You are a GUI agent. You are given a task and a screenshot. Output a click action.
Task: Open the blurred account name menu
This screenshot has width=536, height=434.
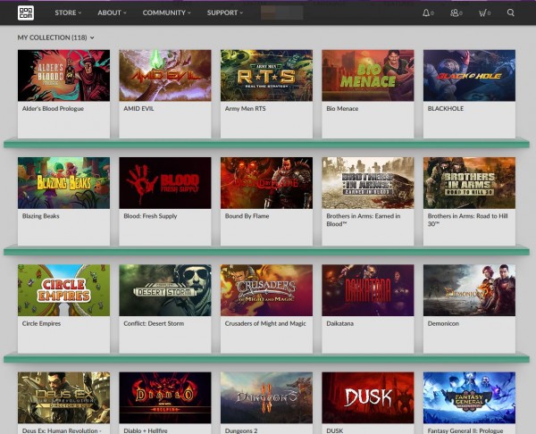point(282,13)
